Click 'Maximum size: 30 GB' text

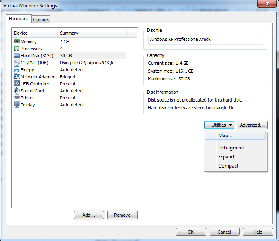click(169, 79)
